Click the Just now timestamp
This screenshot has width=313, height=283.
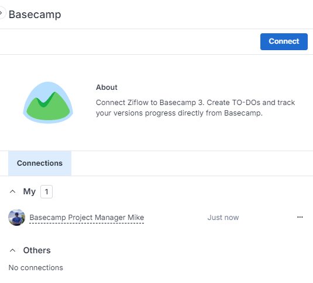[x=223, y=218]
